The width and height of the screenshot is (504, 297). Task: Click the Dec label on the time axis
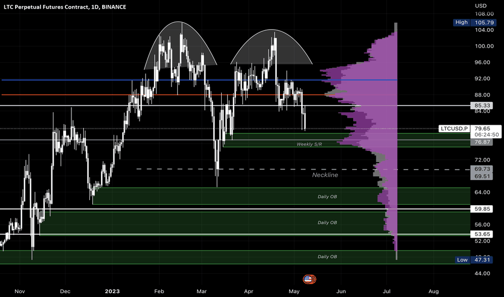coord(65,292)
